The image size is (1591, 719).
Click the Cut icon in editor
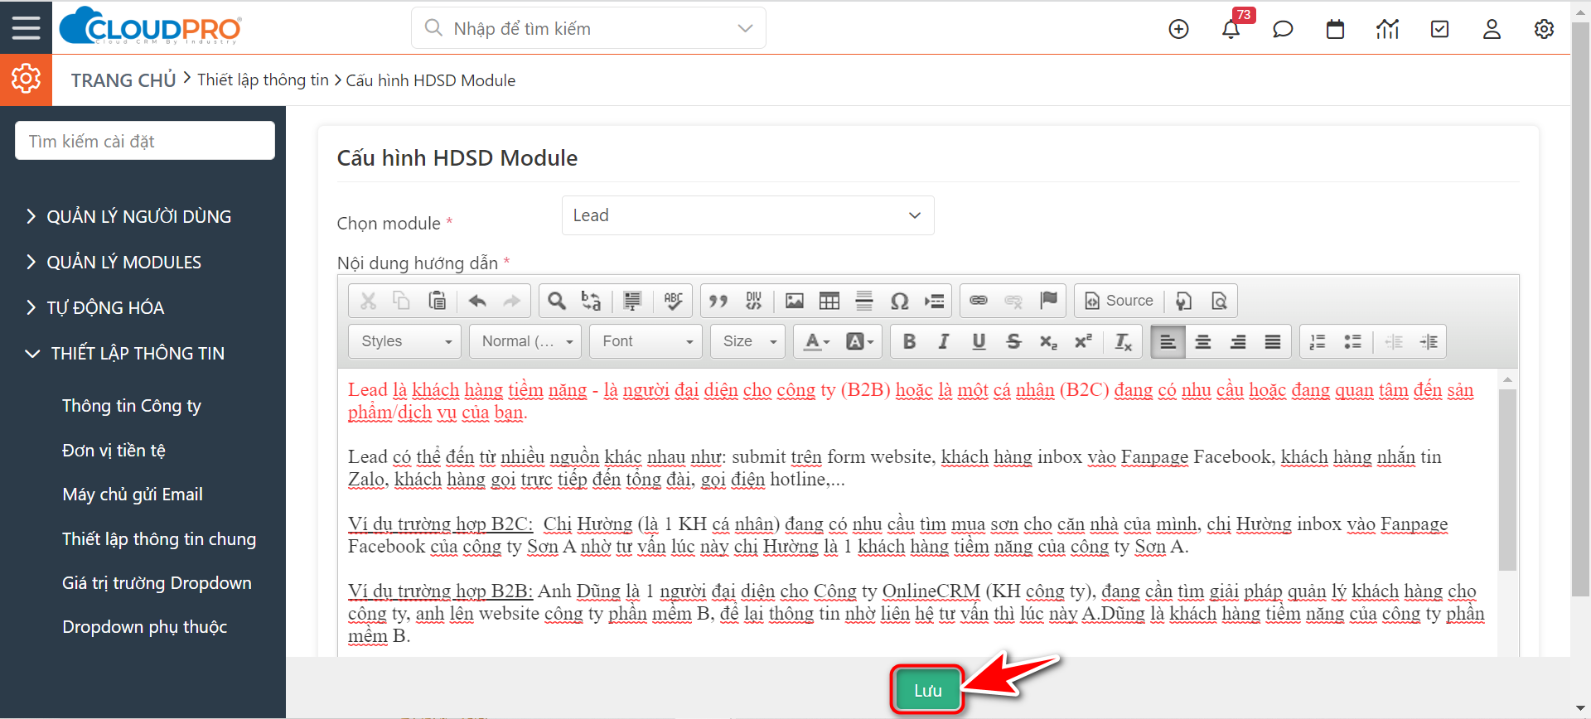(368, 301)
